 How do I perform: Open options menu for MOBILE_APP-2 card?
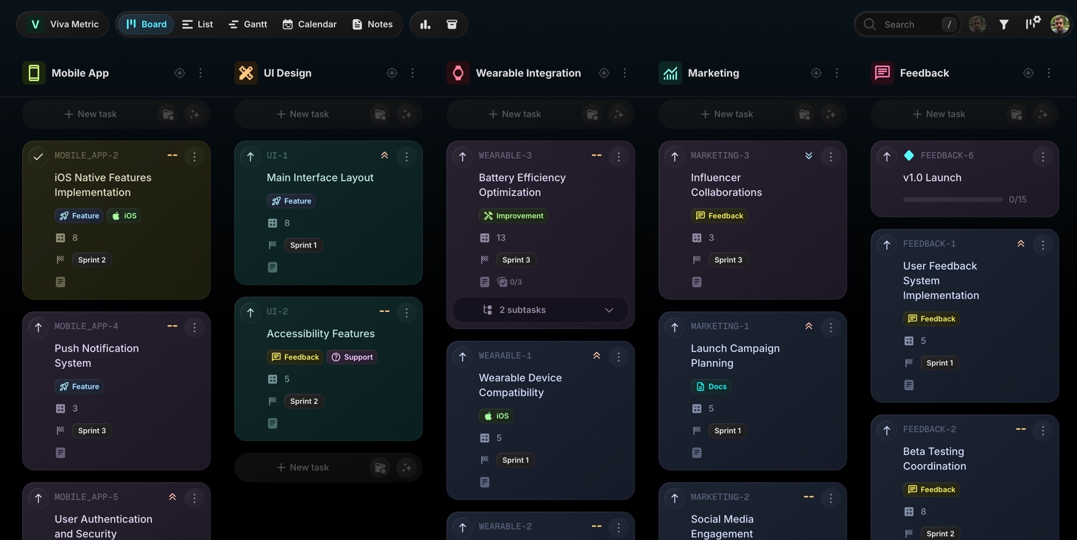click(194, 157)
